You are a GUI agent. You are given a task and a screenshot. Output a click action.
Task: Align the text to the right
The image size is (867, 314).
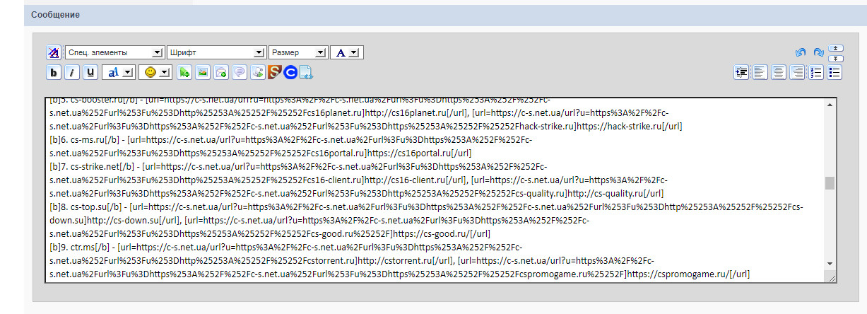(797, 72)
